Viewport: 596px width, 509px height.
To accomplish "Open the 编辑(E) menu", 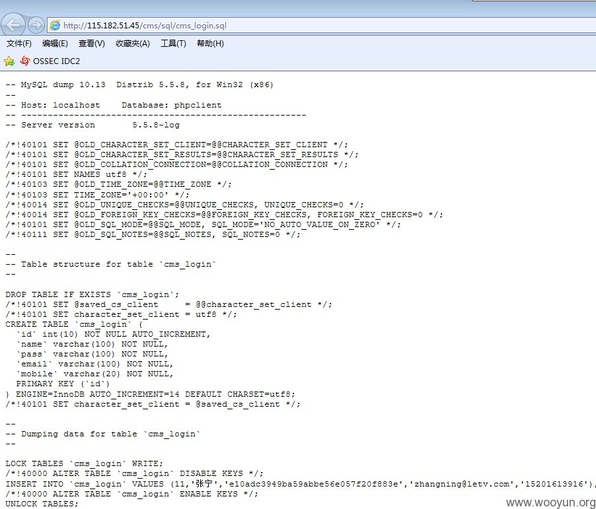I will coord(55,44).
